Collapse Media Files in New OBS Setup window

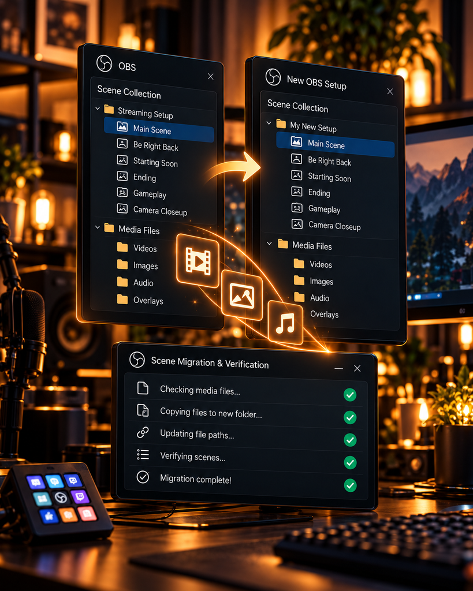point(269,244)
